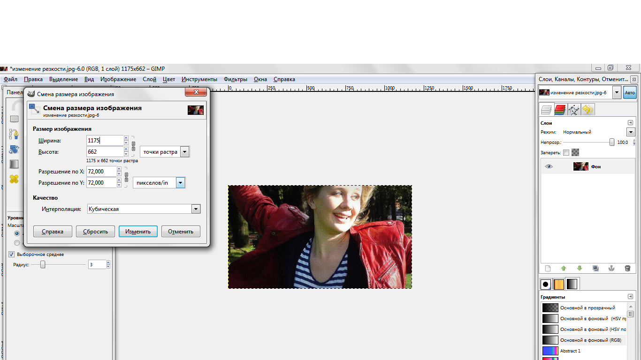Duplicate the current layer
641x360 pixels.
coord(595,269)
